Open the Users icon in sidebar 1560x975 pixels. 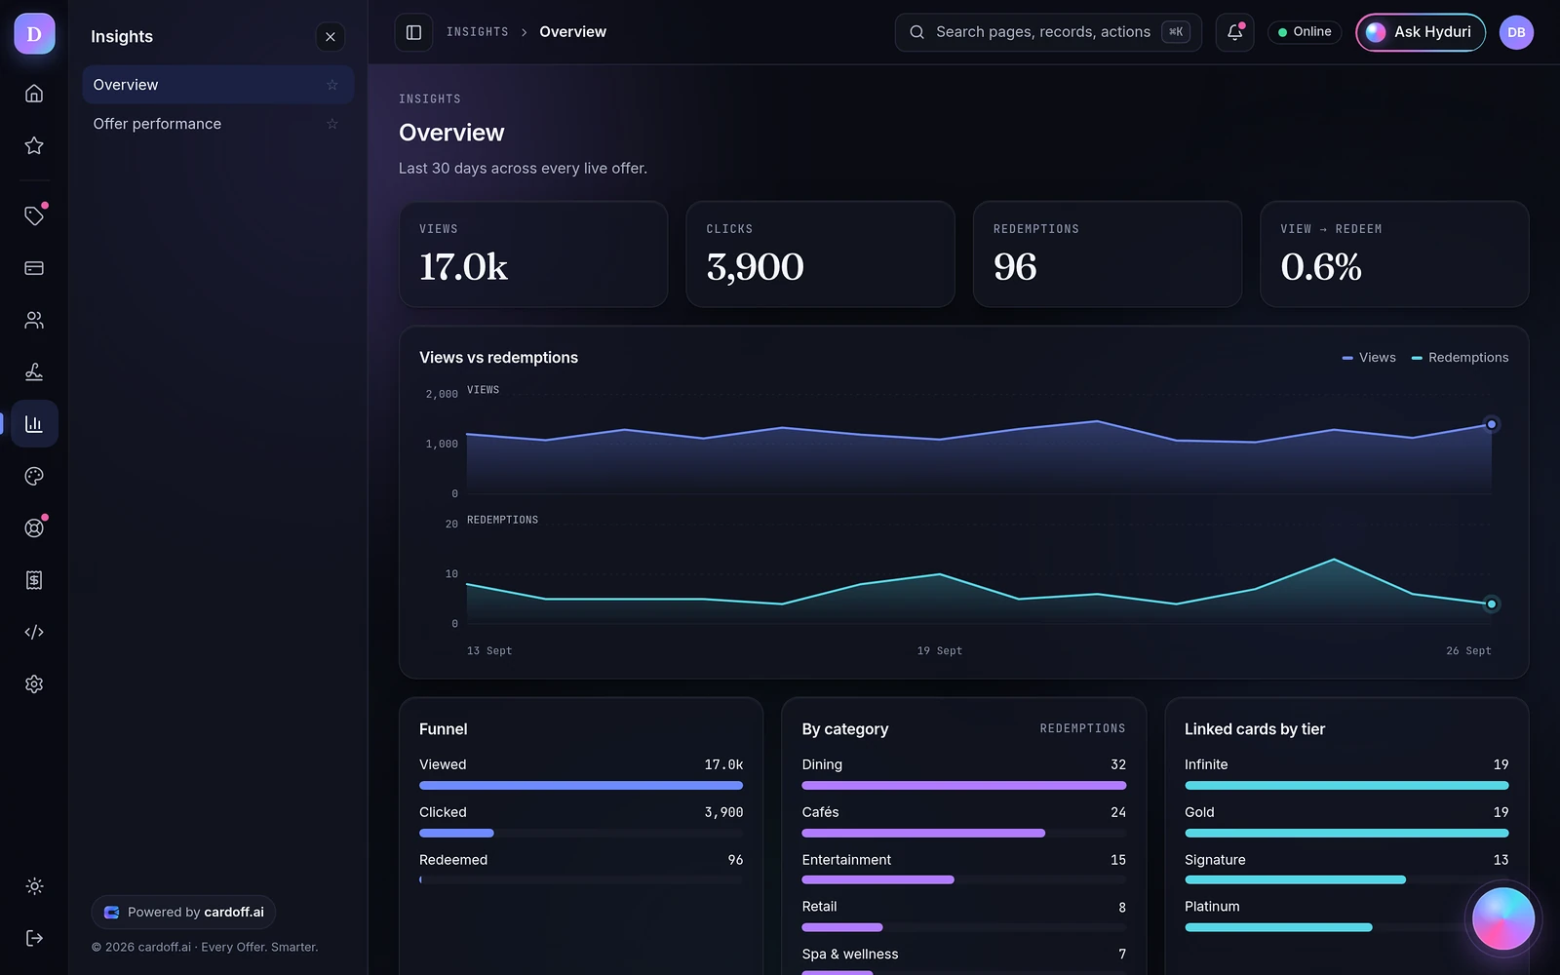34,320
